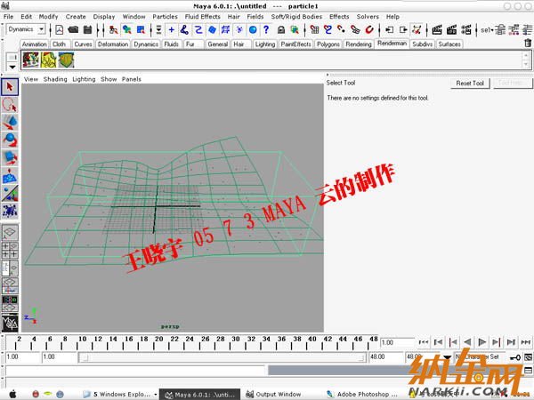
Task: Play backwards on the timeline
Action: click(467, 342)
